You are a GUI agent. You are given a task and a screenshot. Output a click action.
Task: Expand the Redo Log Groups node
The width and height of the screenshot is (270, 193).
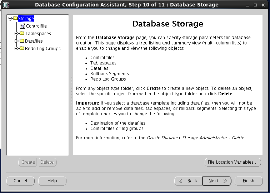click(x=16, y=49)
